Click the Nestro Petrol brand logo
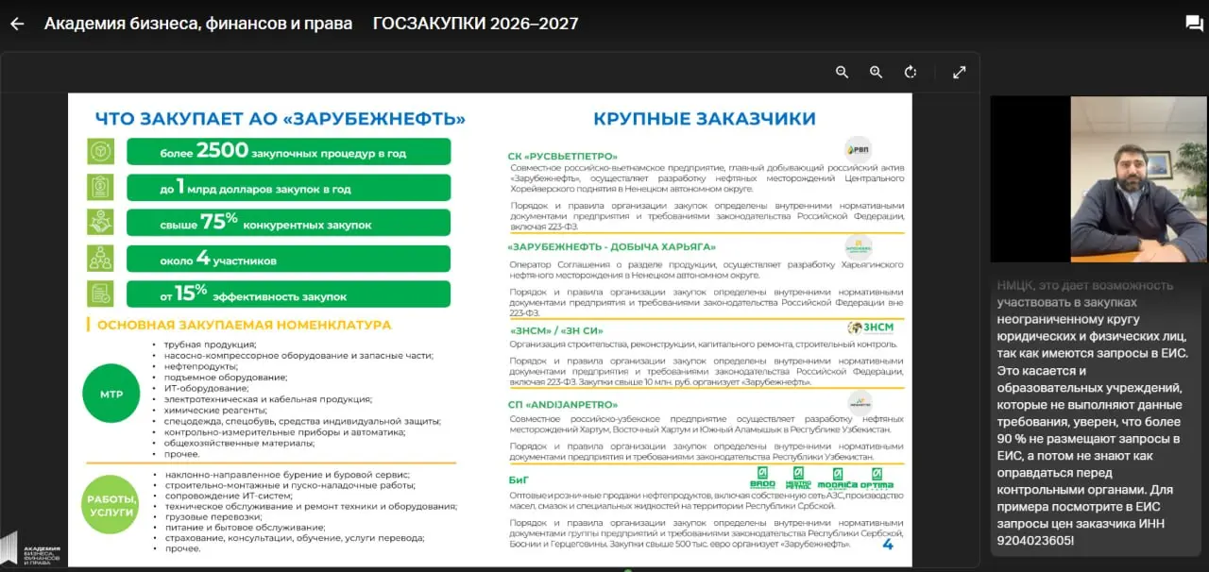The width and height of the screenshot is (1209, 572). pyautogui.click(x=798, y=478)
